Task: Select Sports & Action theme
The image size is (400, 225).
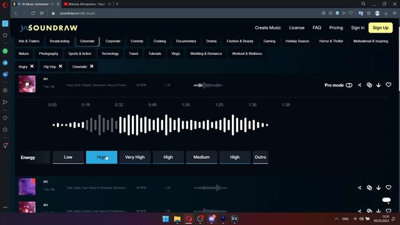Action: [x=80, y=54]
